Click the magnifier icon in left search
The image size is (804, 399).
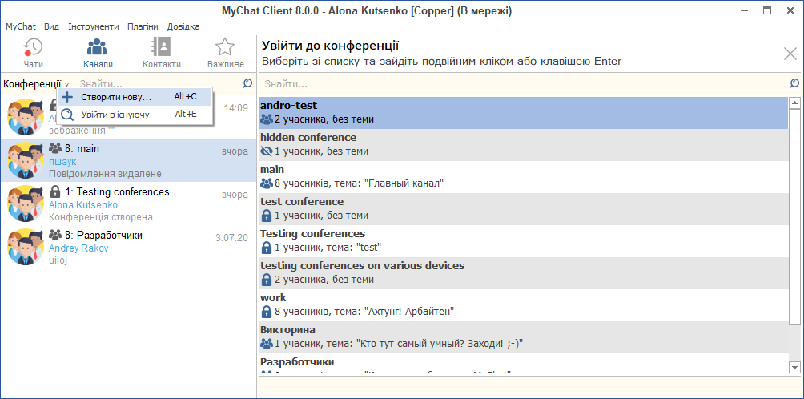[x=247, y=83]
